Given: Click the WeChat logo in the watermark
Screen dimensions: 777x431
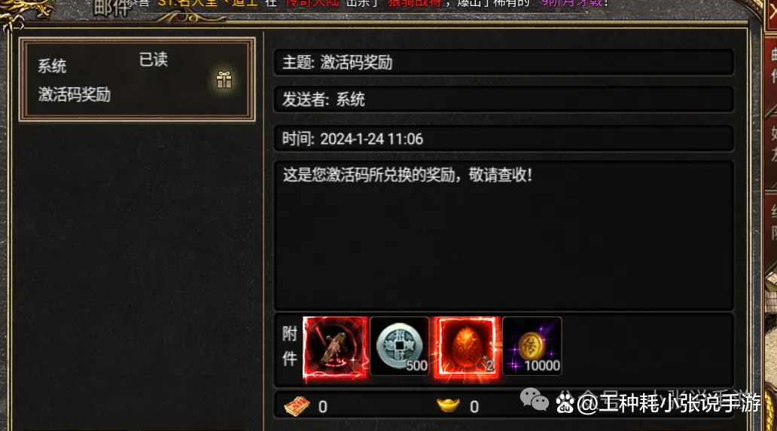Looking at the screenshot, I should (535, 400).
